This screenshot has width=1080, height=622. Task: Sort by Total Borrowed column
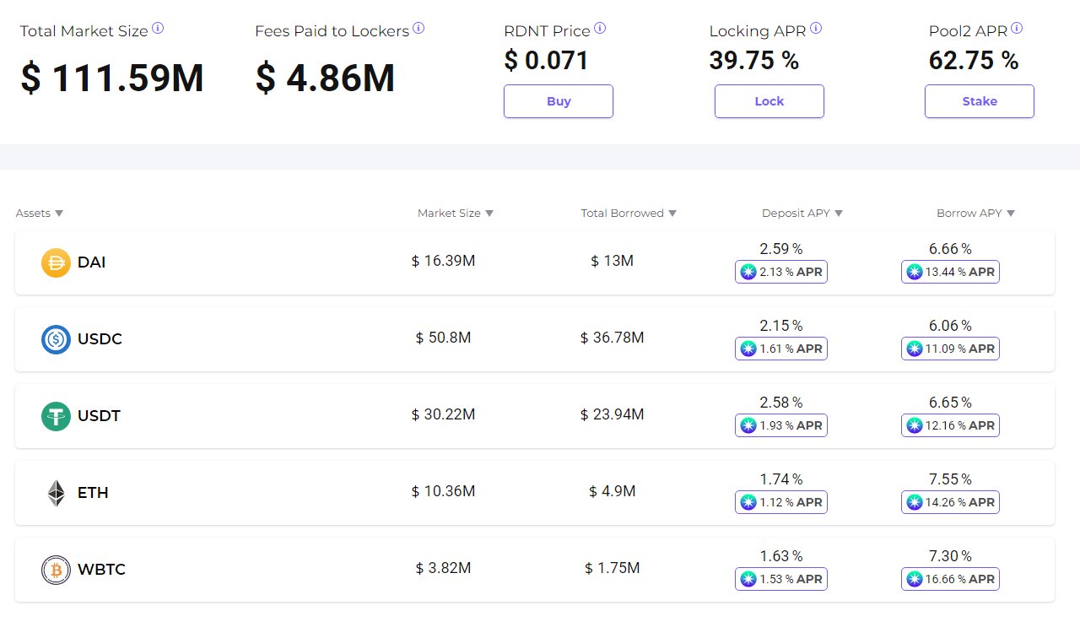tap(672, 214)
